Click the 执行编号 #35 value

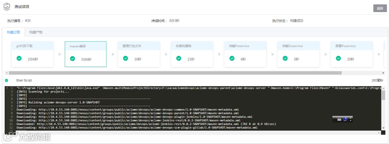[28, 21]
